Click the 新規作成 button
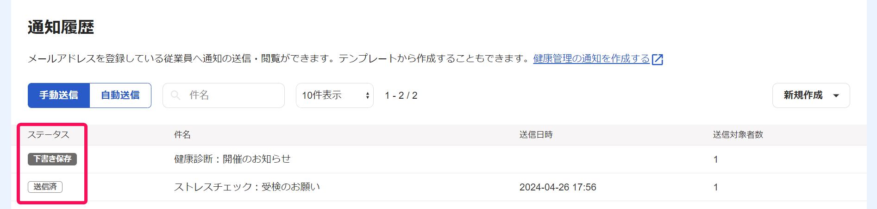The height and width of the screenshot is (209, 877). click(x=811, y=95)
